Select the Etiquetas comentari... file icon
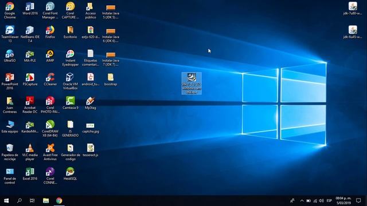Screen dimensions: 367x206 [91, 57]
